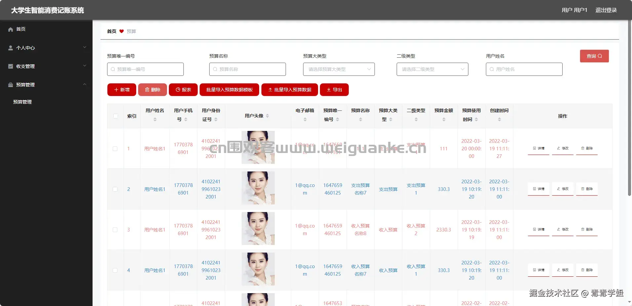This screenshot has width=632, height=306.
Task: Sort table by 预算名称 column arrows
Action: (x=361, y=119)
